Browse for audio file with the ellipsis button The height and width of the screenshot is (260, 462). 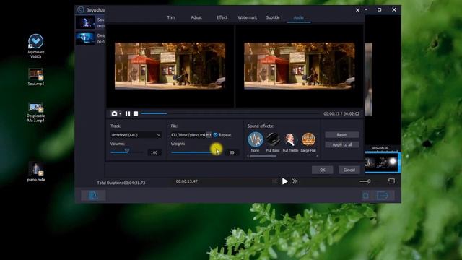(x=209, y=135)
